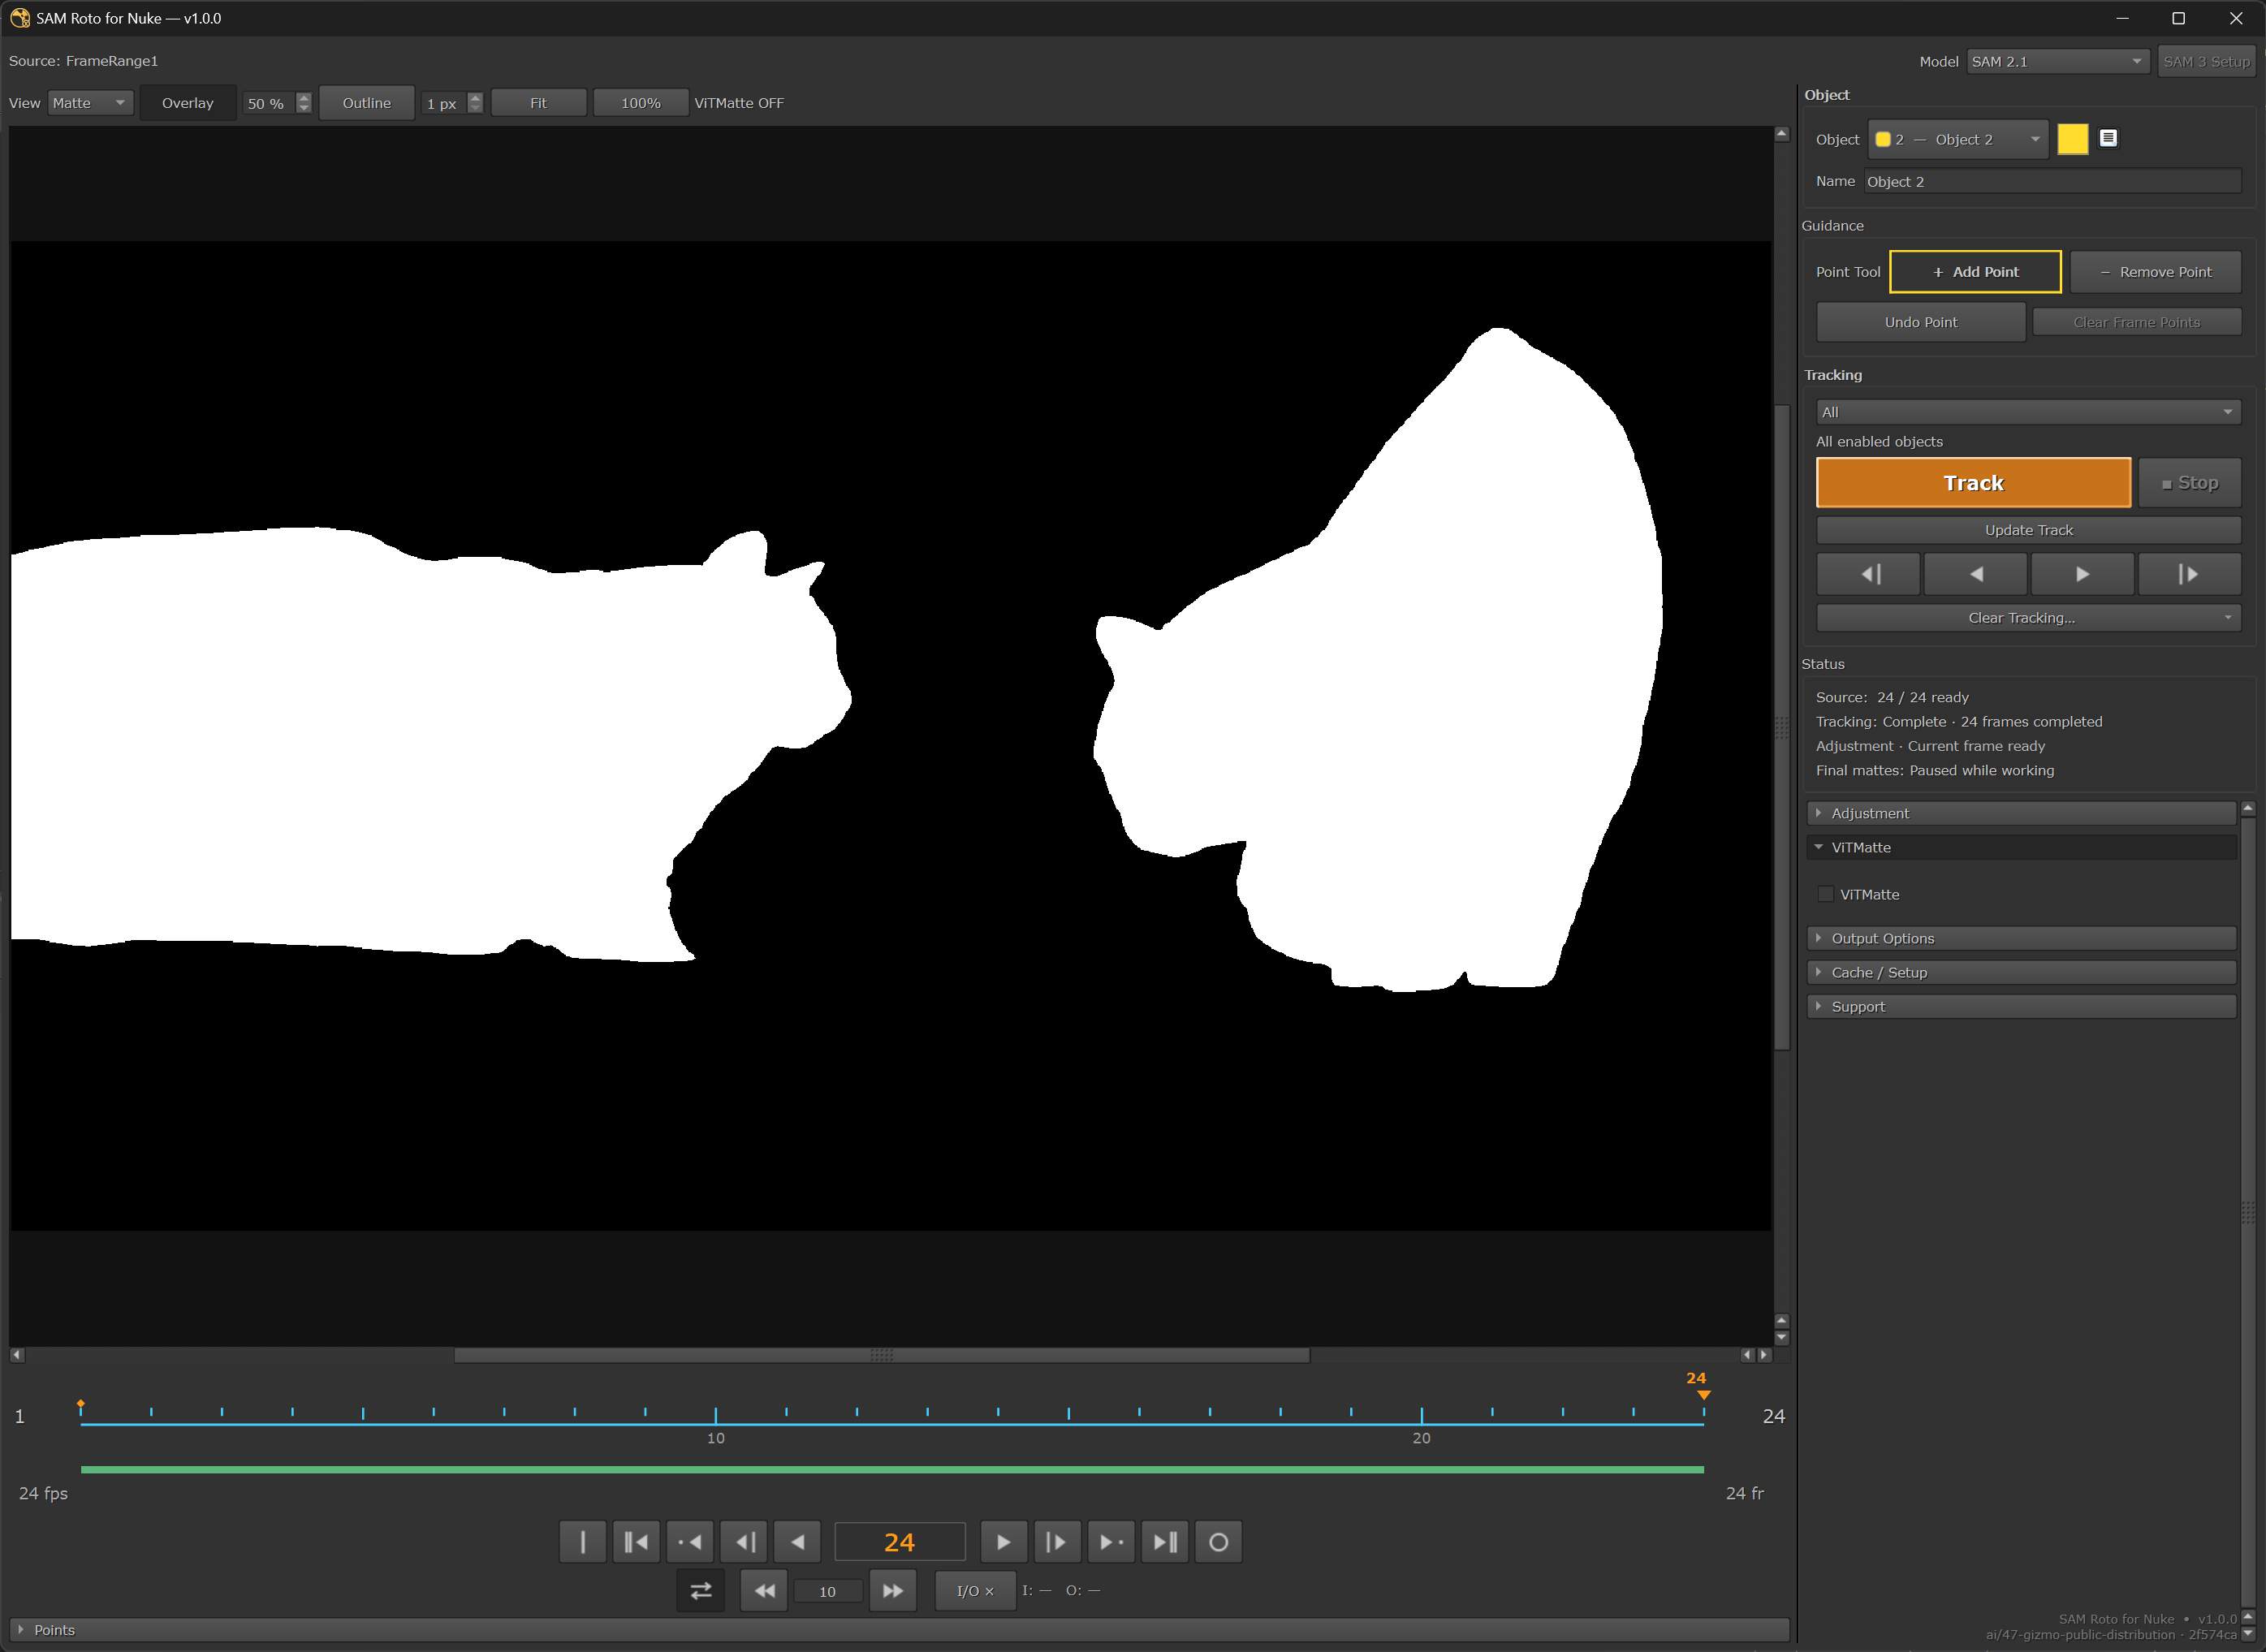Activate the Add Point tool
This screenshot has height=1652, width=2266.
click(1975, 272)
